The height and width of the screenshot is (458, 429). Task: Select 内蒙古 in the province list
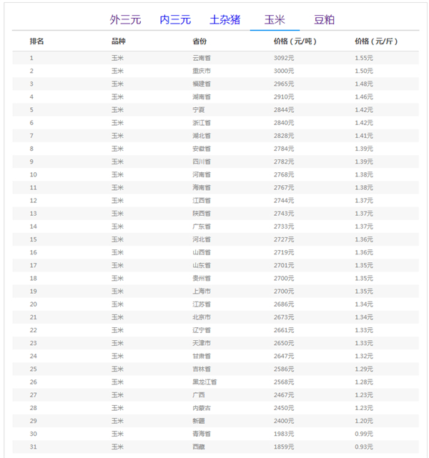[x=202, y=407]
